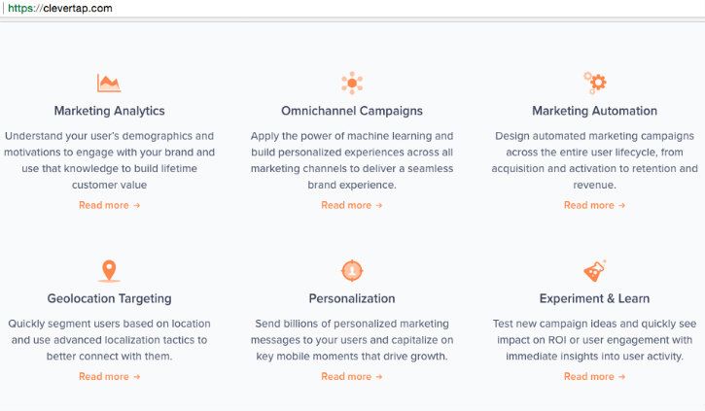Open Read more under Omnichannel Campaigns
The height and width of the screenshot is (411, 705).
[352, 205]
